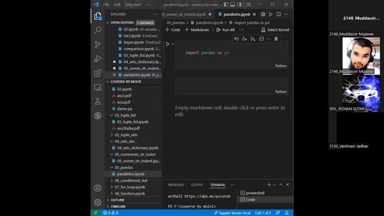Open cell toolbar more actions ellipsis
Image resolution: width=384 pixels, height=216 pixels.
pyautogui.click(x=269, y=39)
